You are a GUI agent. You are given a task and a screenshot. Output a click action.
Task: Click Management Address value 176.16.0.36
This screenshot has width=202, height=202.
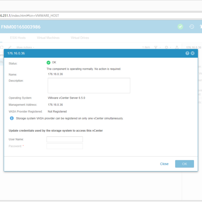point(55,105)
